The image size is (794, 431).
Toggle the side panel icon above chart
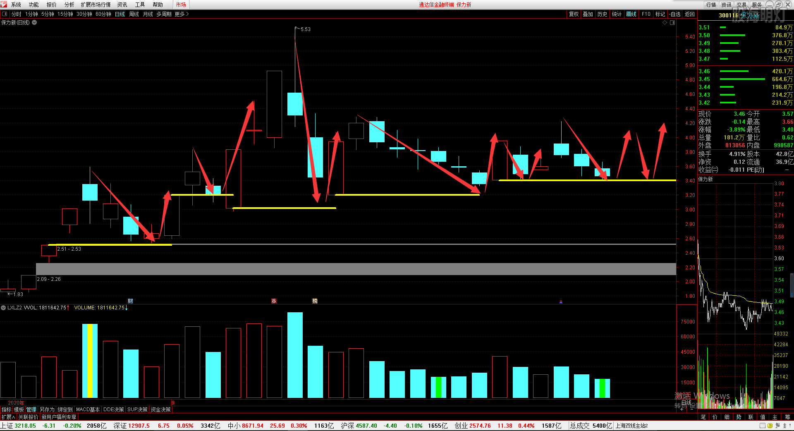[x=672, y=23]
